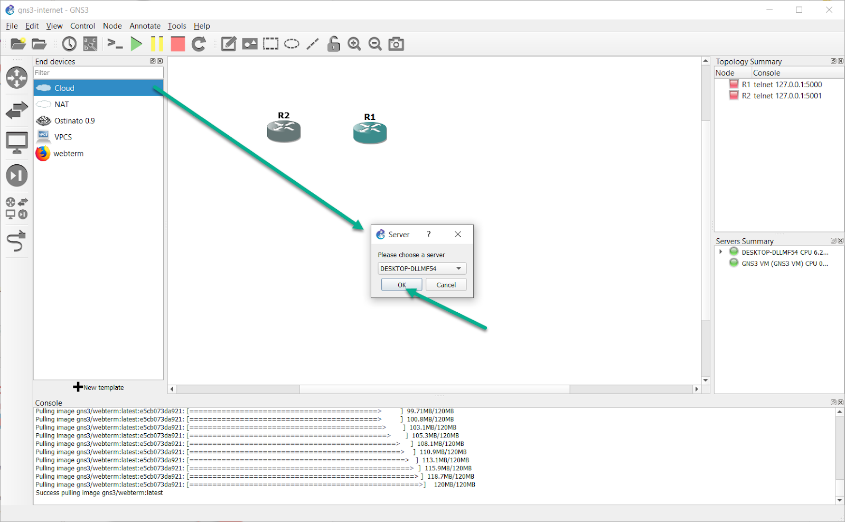Select the Draw a rectangle tool
This screenshot has height=522, width=845.
pos(271,44)
